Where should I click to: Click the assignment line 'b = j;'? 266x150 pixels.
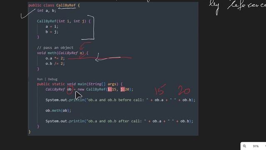(x=52, y=32)
